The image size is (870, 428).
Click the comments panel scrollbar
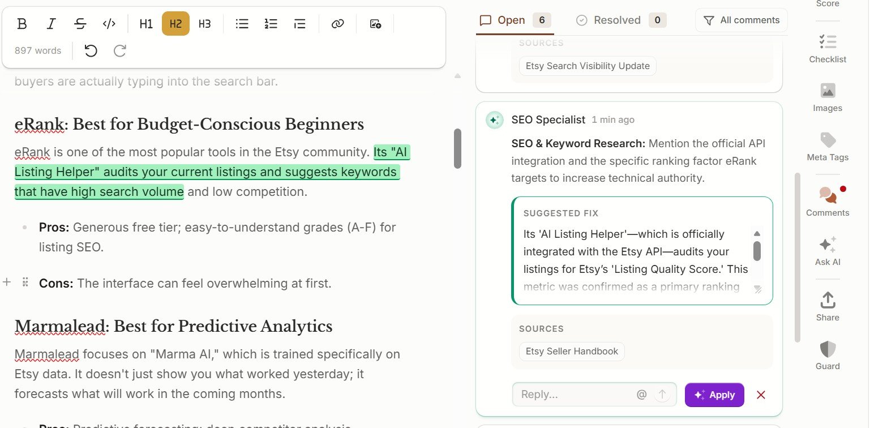point(798,258)
